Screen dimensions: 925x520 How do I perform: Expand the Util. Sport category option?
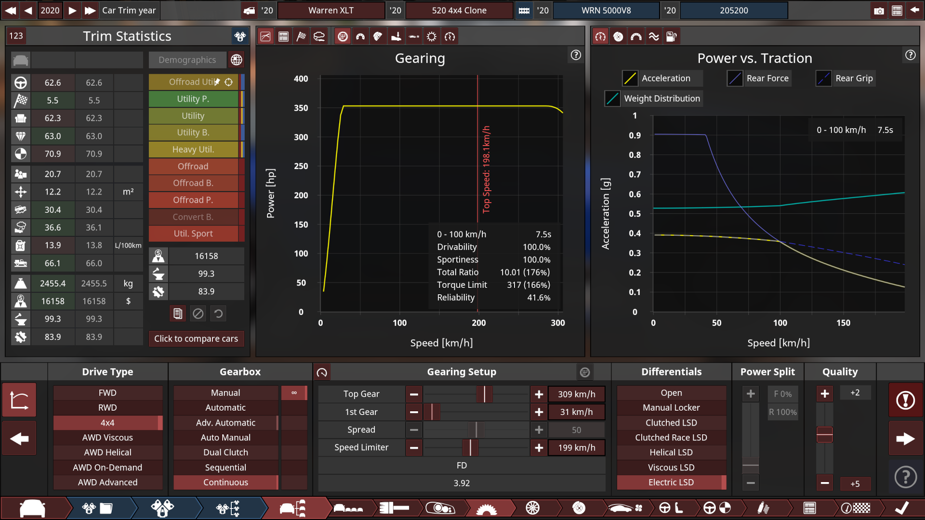[193, 233]
